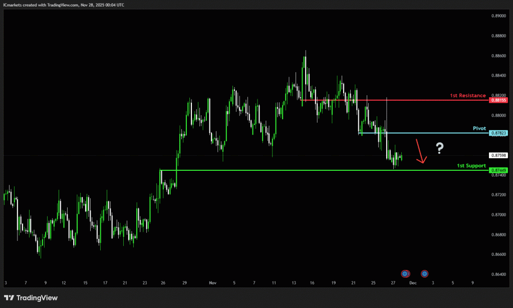Click the white 0.87598 current price tag
Viewport: 513px width, 308px height.
[x=498, y=156]
